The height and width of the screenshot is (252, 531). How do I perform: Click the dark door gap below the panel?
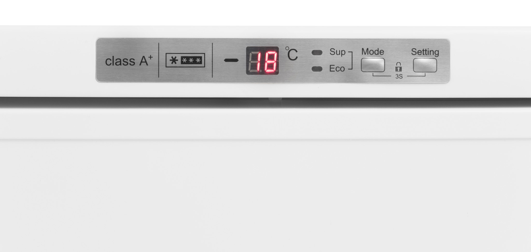pyautogui.click(x=265, y=103)
